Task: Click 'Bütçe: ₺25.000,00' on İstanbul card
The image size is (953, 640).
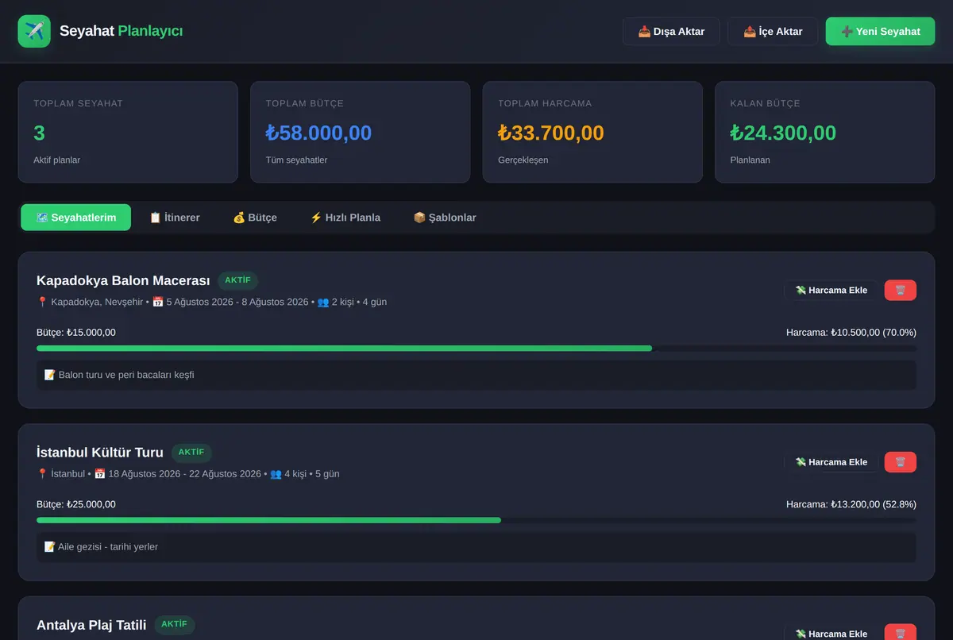Action: [76, 504]
